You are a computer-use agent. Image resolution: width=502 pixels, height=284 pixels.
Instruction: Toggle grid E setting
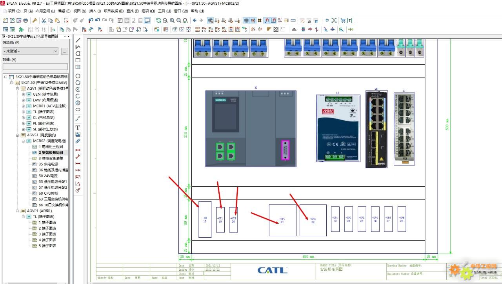[237, 20]
